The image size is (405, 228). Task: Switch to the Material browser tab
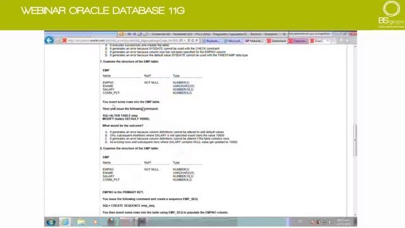(x=254, y=41)
